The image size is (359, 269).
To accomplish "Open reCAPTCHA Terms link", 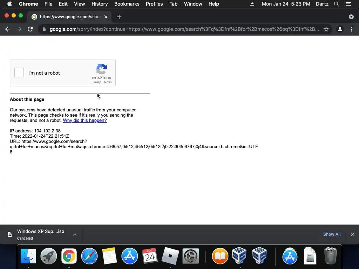I will [107, 82].
